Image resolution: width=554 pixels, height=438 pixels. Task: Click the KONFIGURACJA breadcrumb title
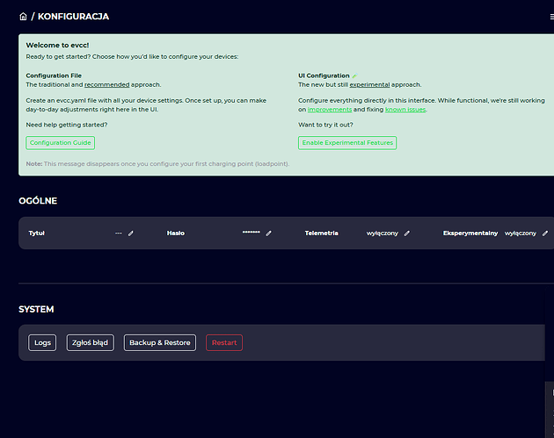pyautogui.click(x=74, y=17)
